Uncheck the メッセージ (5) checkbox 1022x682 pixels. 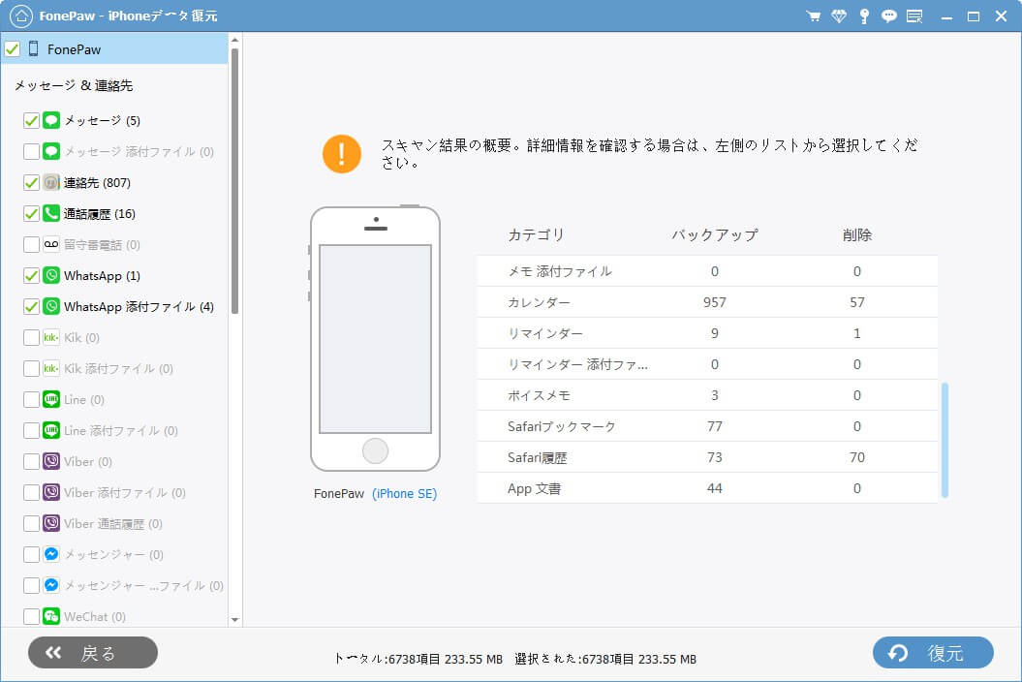[31, 120]
